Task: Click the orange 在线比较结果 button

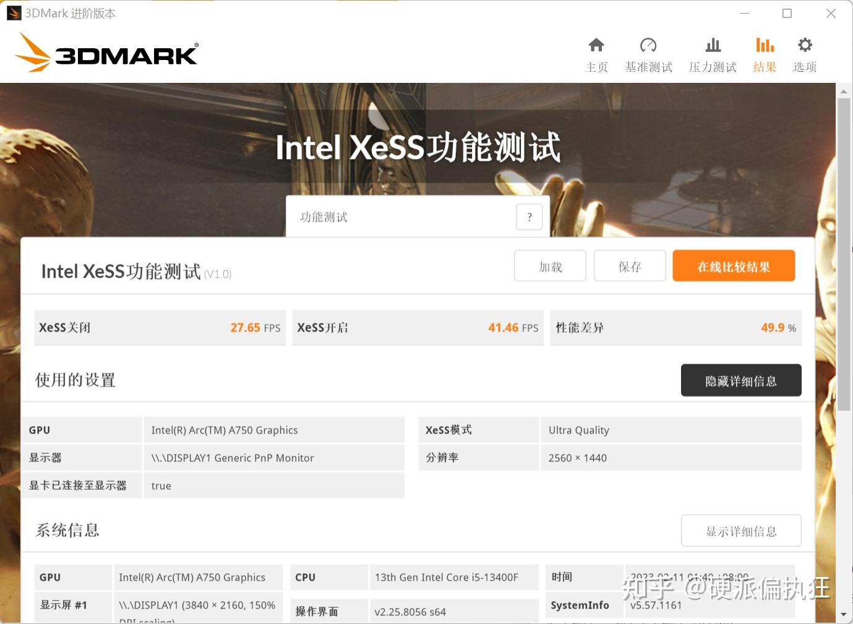Action: [x=733, y=265]
